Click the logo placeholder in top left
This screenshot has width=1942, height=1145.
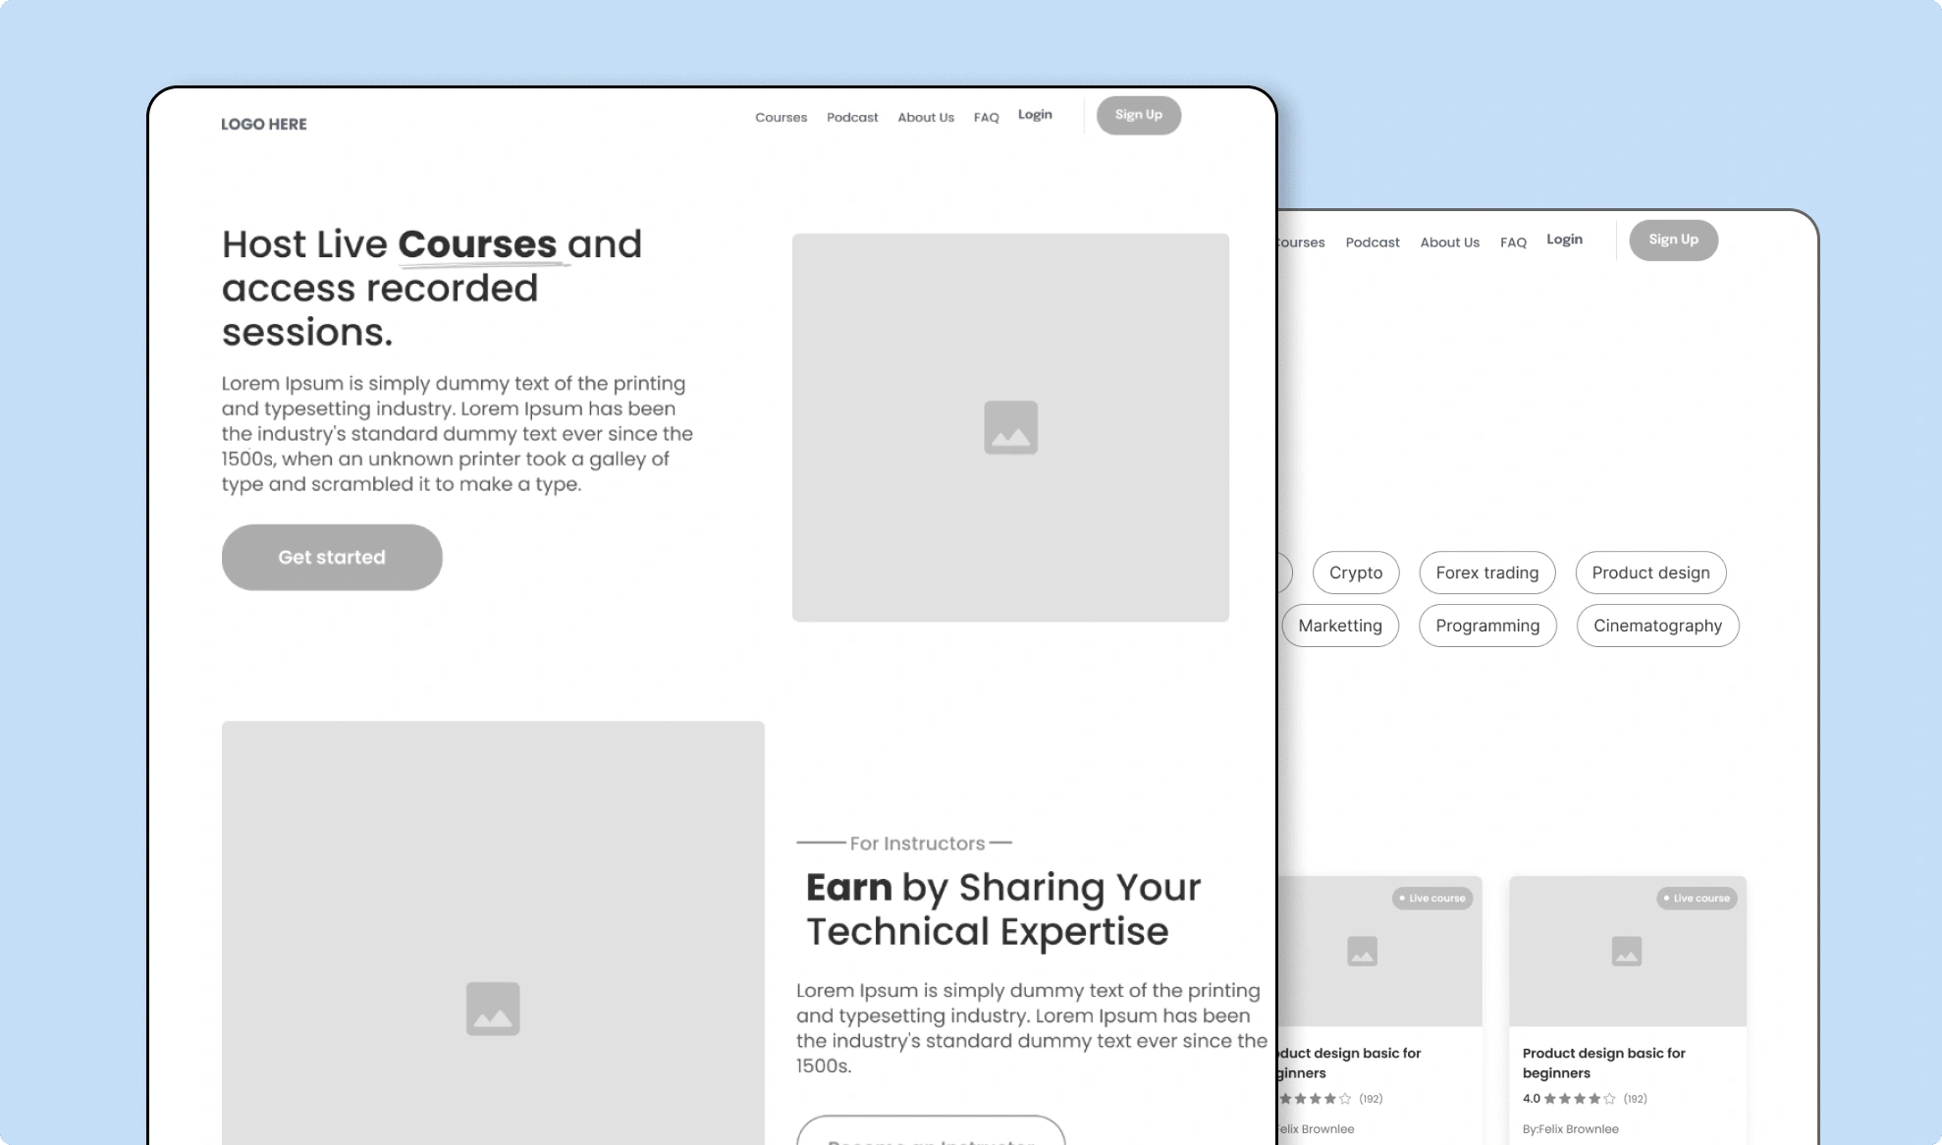(263, 123)
